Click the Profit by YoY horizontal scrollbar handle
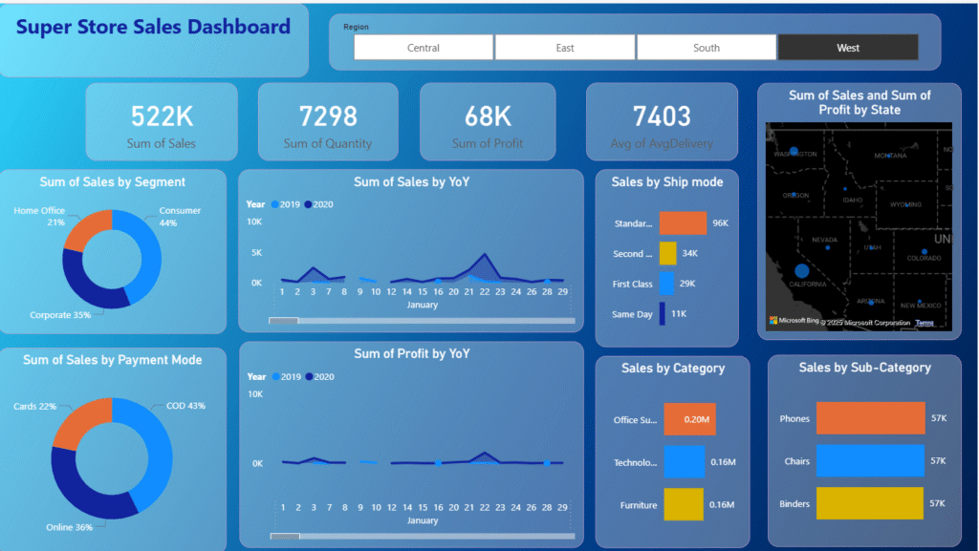 point(285,537)
